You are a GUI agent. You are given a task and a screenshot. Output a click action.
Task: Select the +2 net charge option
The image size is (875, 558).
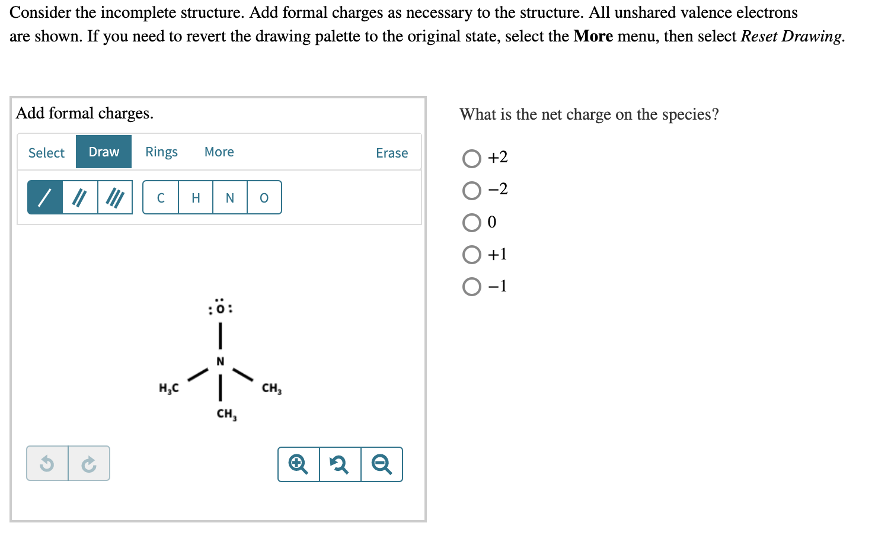(471, 158)
